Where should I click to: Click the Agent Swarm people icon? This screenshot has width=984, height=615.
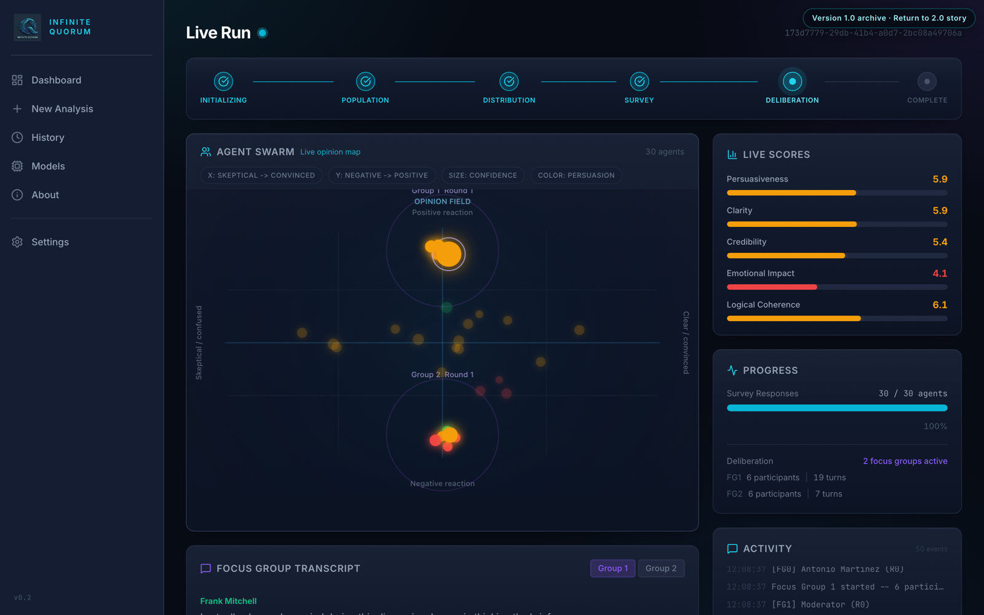tap(205, 152)
